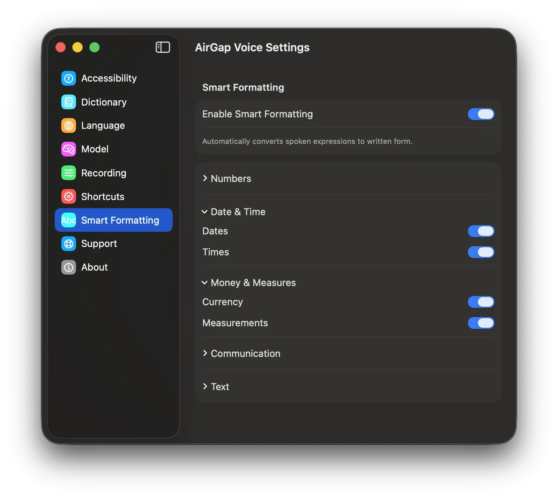Click the Dates row label
The height and width of the screenshot is (499, 558).
(215, 231)
